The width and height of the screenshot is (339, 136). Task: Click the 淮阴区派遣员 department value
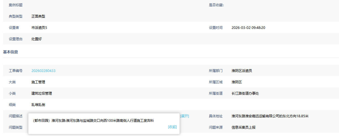(x=242, y=71)
